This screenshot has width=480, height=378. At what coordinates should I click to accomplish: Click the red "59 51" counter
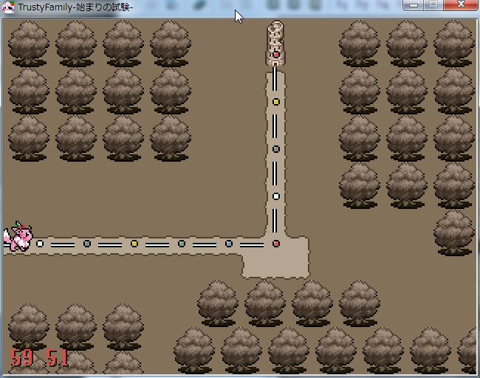[x=39, y=357]
